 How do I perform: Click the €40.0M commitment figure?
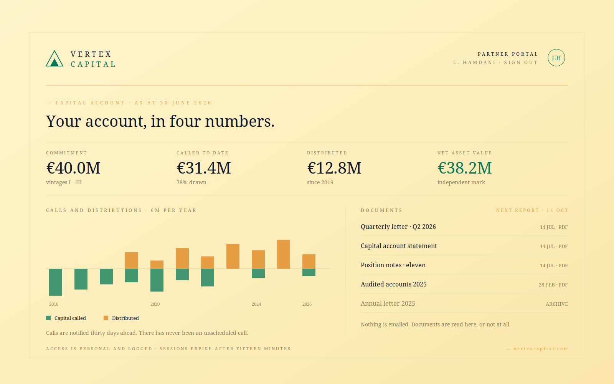tap(73, 168)
